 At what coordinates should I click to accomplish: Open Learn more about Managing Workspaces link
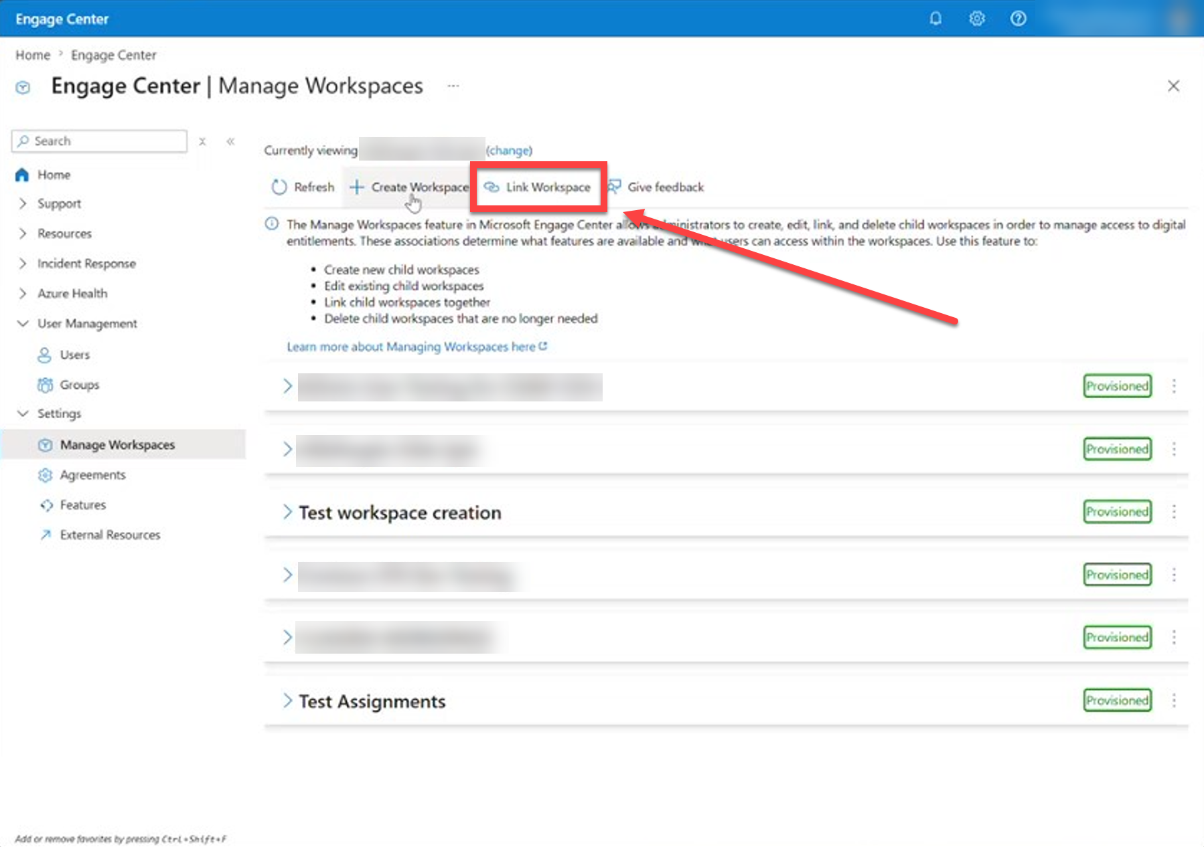[417, 347]
